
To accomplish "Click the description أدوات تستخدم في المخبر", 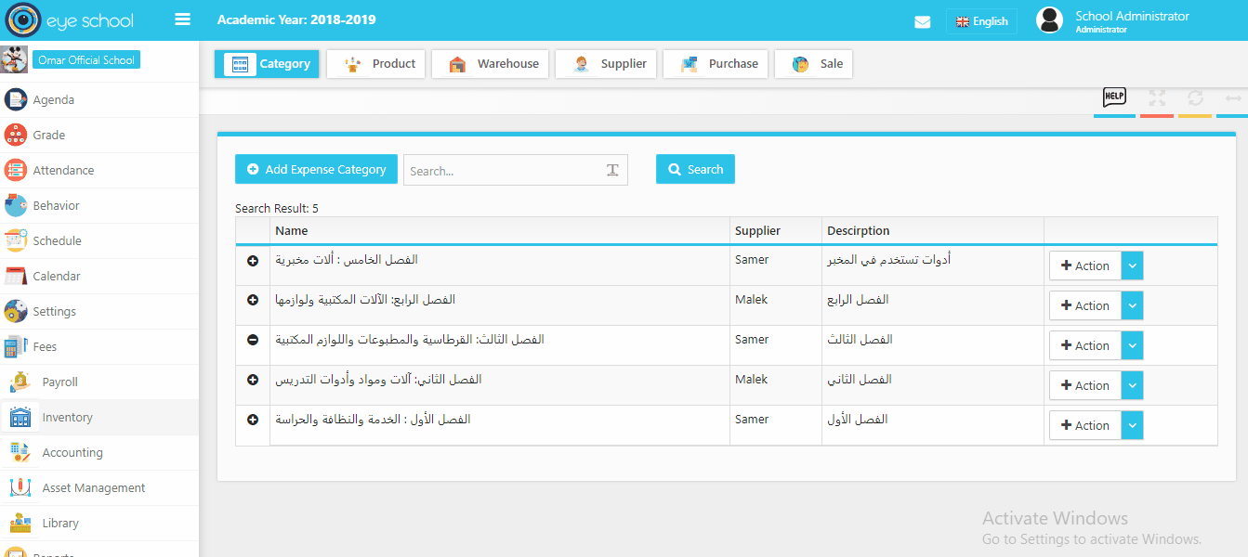I will coord(888,260).
